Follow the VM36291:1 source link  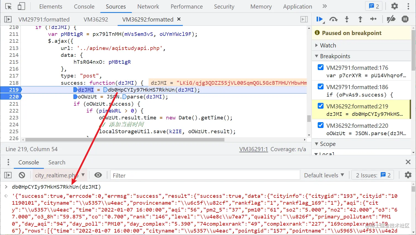(x=253, y=149)
